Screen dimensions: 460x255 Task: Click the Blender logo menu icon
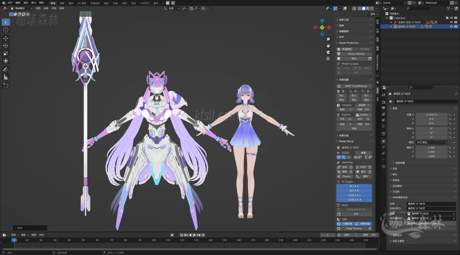point(4,3)
